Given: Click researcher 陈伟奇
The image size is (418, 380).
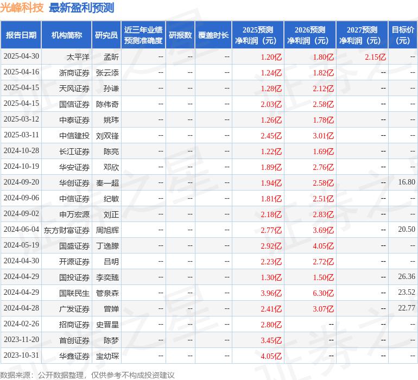Looking at the screenshot, I should pyautogui.click(x=107, y=104).
